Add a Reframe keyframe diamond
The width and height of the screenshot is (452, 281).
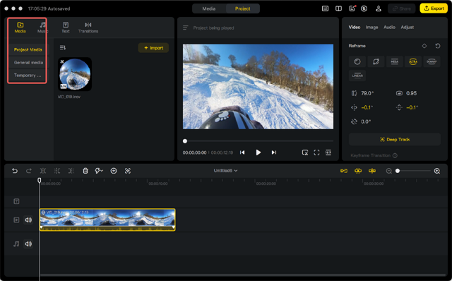424,46
